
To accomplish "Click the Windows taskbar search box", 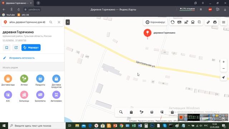I will point(37,126).
